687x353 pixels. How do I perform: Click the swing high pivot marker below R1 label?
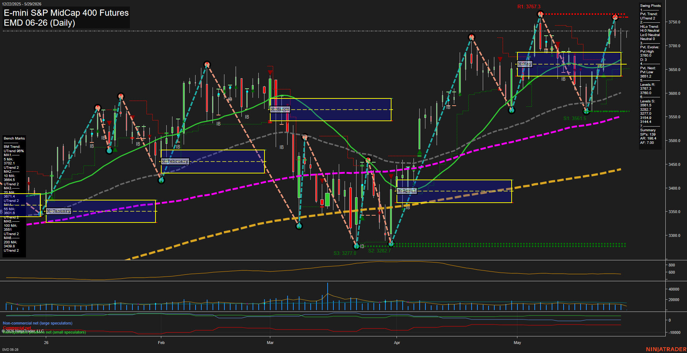pyautogui.click(x=540, y=14)
